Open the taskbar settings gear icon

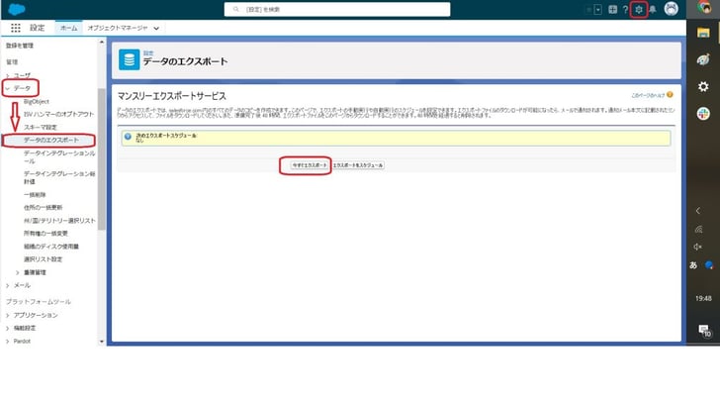703,86
